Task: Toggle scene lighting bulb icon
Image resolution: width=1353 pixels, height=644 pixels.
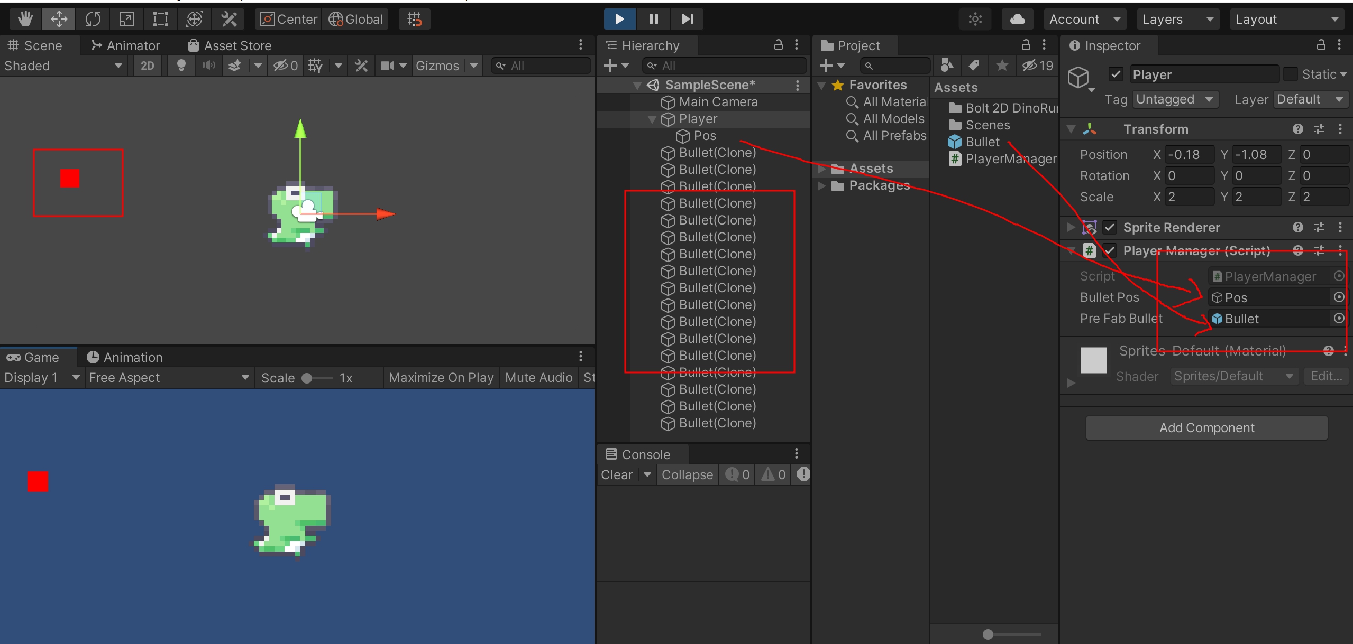Action: [x=181, y=66]
